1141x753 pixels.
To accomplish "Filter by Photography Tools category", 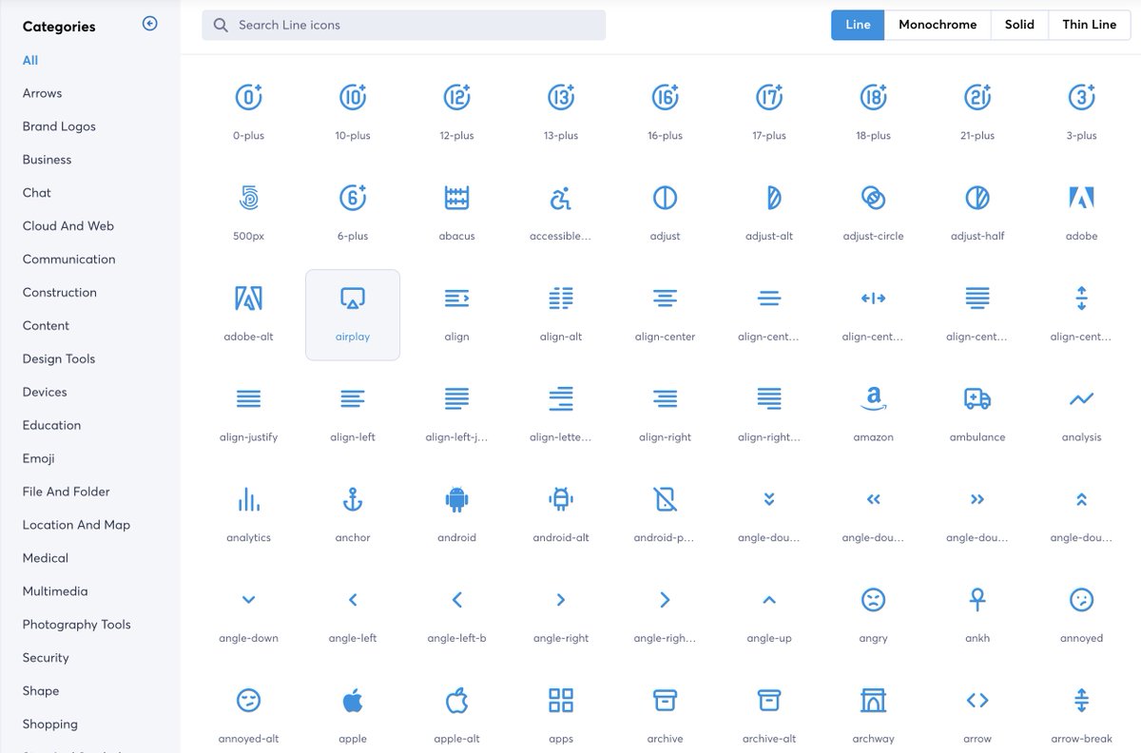I will coord(77,625).
